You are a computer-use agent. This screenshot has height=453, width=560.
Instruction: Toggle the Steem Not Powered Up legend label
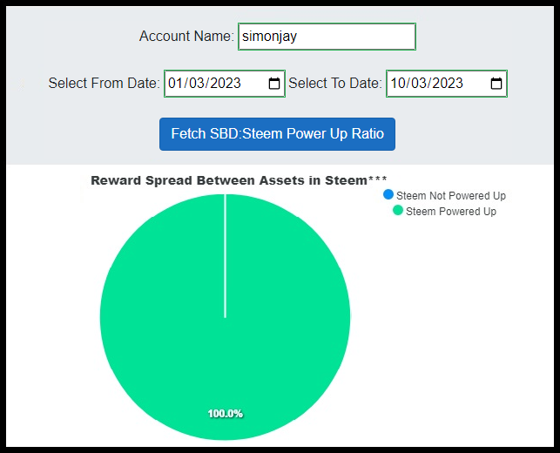451,196
